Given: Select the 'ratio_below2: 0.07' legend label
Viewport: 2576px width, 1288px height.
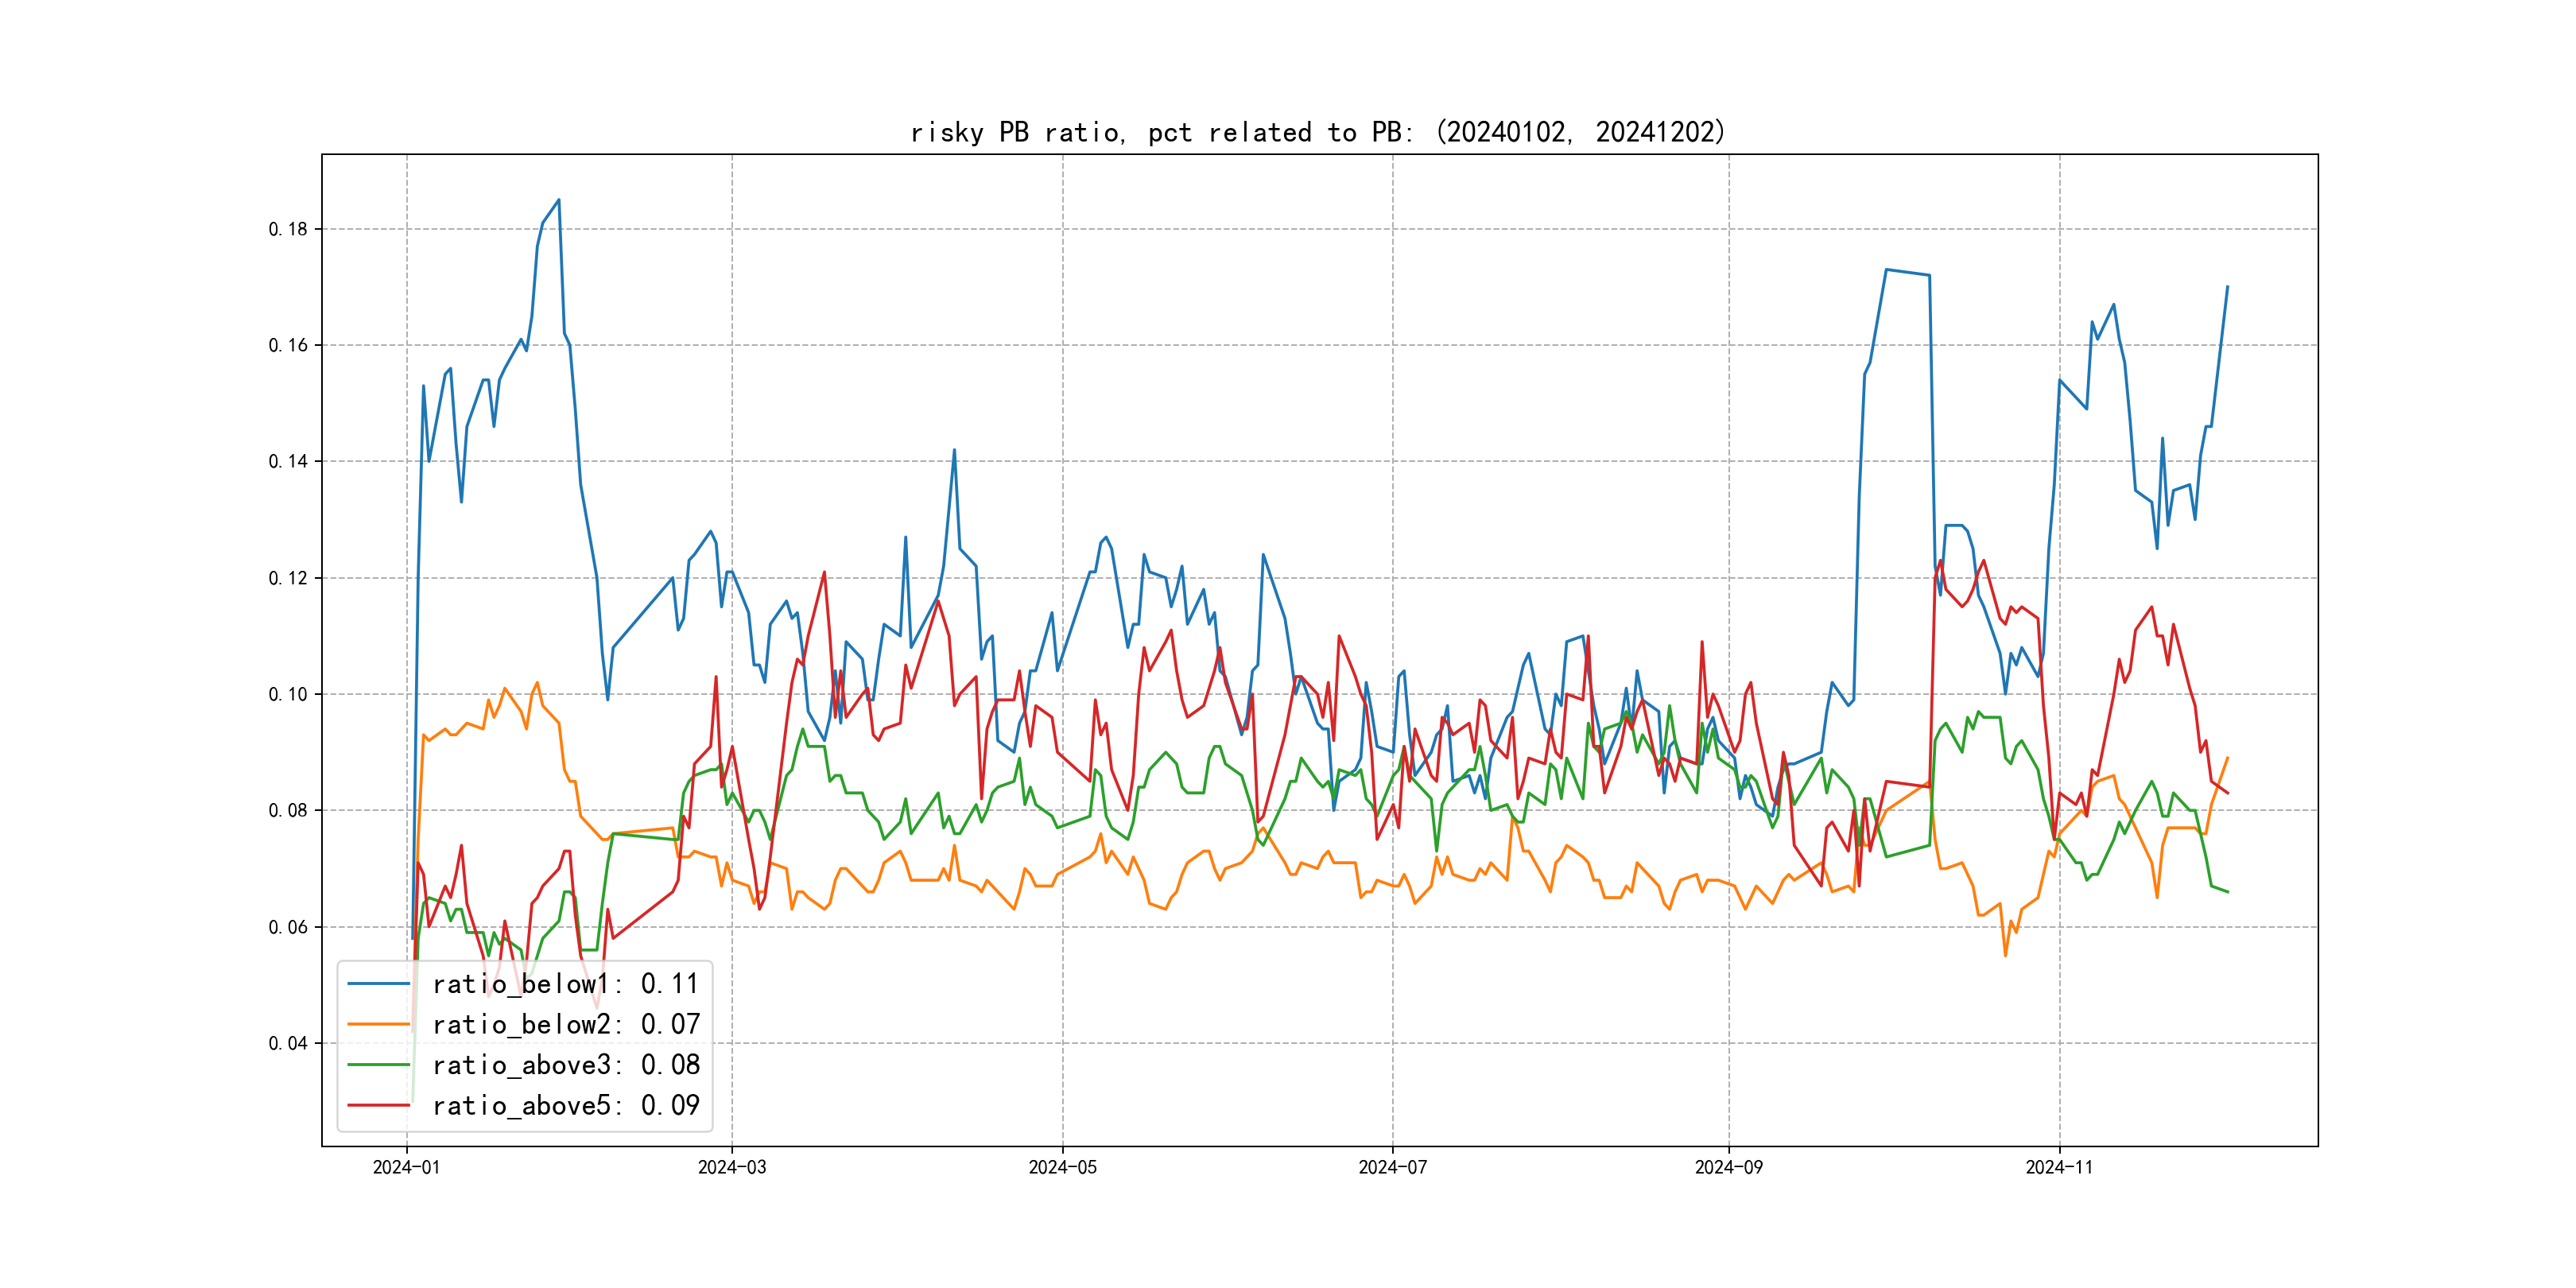Looking at the screenshot, I should coord(565,1024).
